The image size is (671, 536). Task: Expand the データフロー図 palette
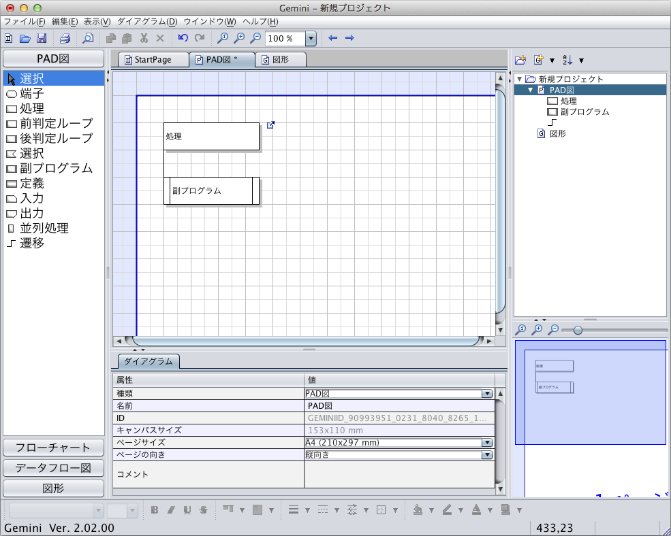(x=54, y=468)
